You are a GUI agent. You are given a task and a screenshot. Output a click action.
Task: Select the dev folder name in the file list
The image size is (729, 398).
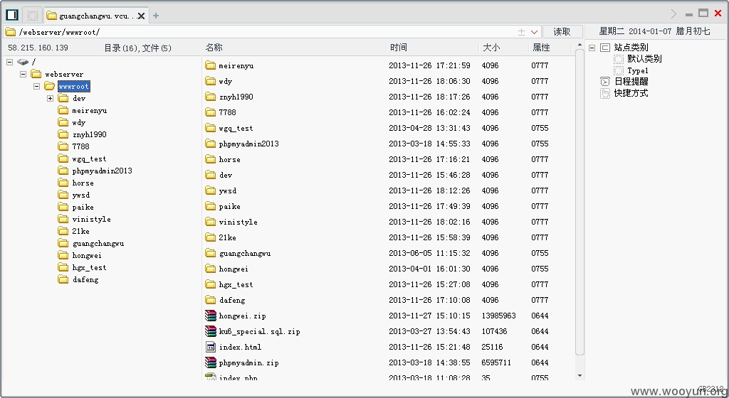pyautogui.click(x=226, y=175)
